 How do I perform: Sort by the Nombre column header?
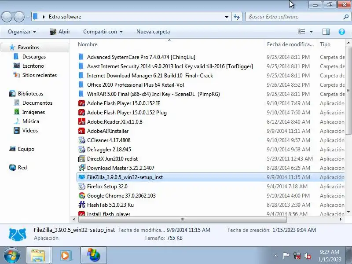(88, 44)
